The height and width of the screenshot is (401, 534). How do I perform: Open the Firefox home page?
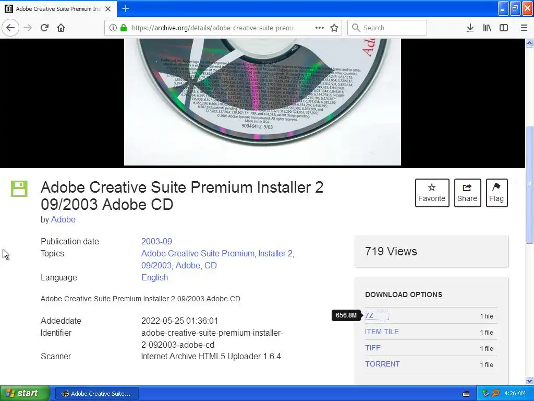61,28
